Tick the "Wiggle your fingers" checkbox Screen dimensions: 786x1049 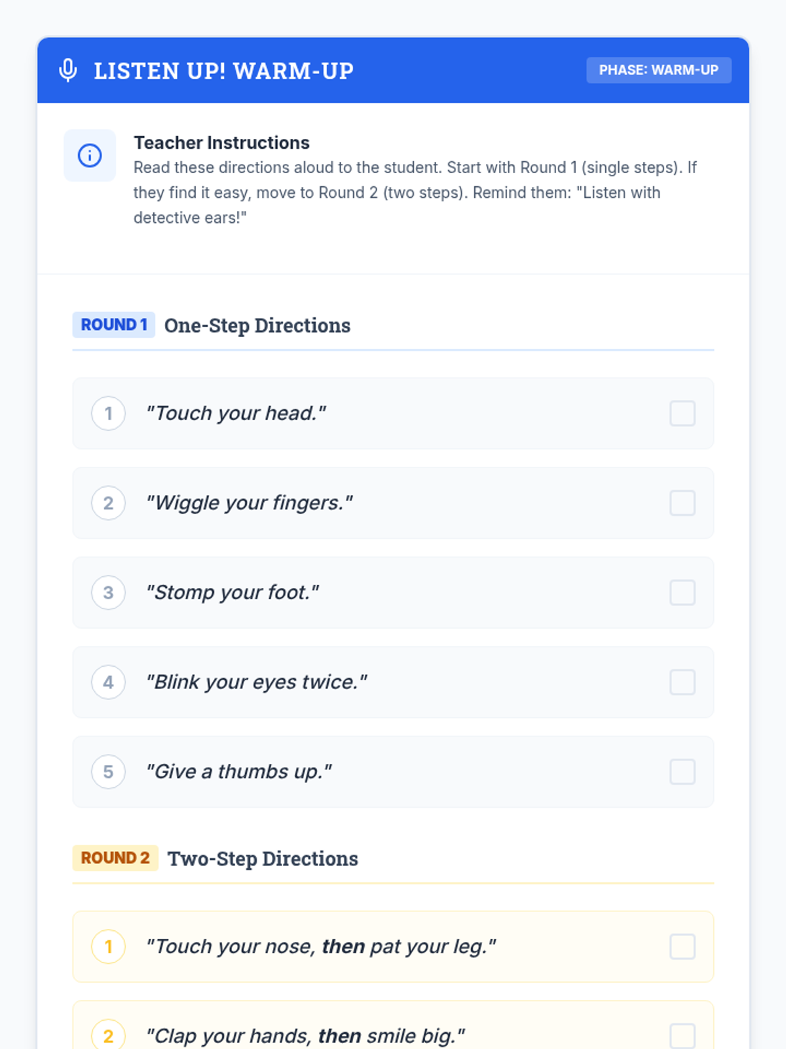click(683, 503)
